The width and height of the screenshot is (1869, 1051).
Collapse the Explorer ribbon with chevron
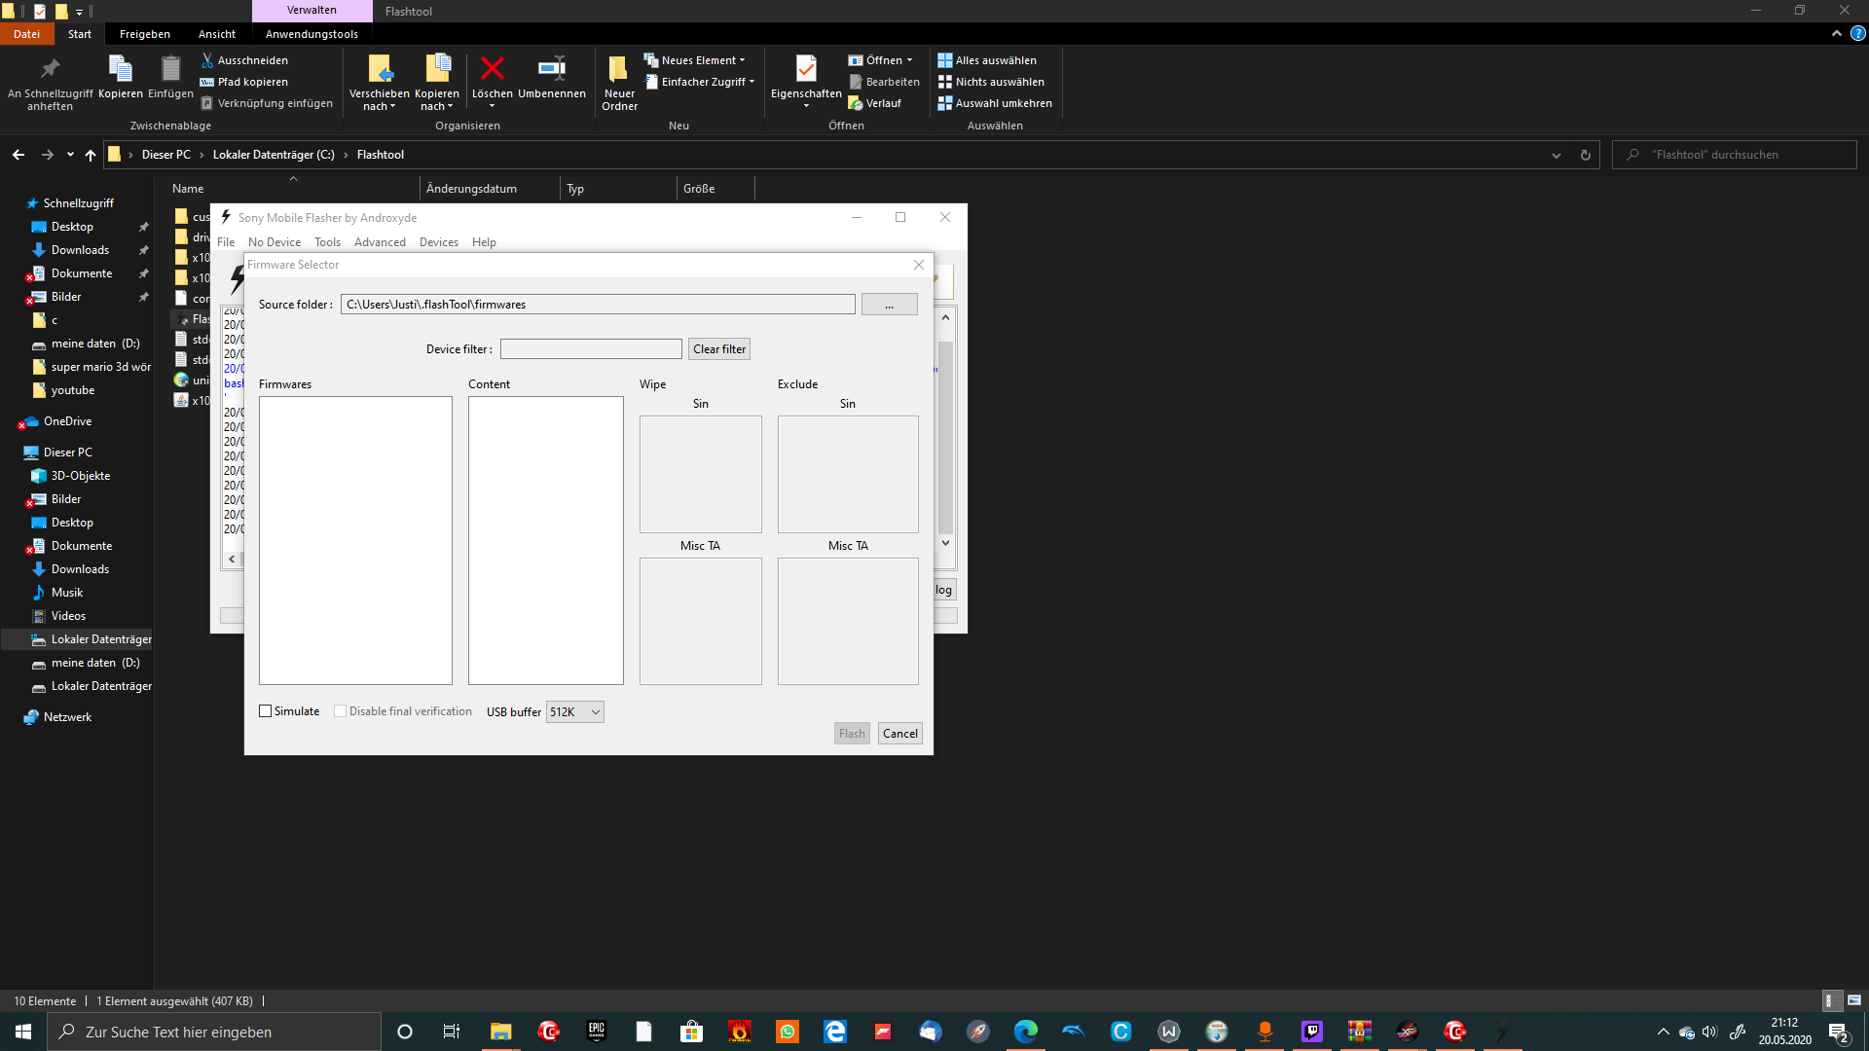click(x=1837, y=33)
